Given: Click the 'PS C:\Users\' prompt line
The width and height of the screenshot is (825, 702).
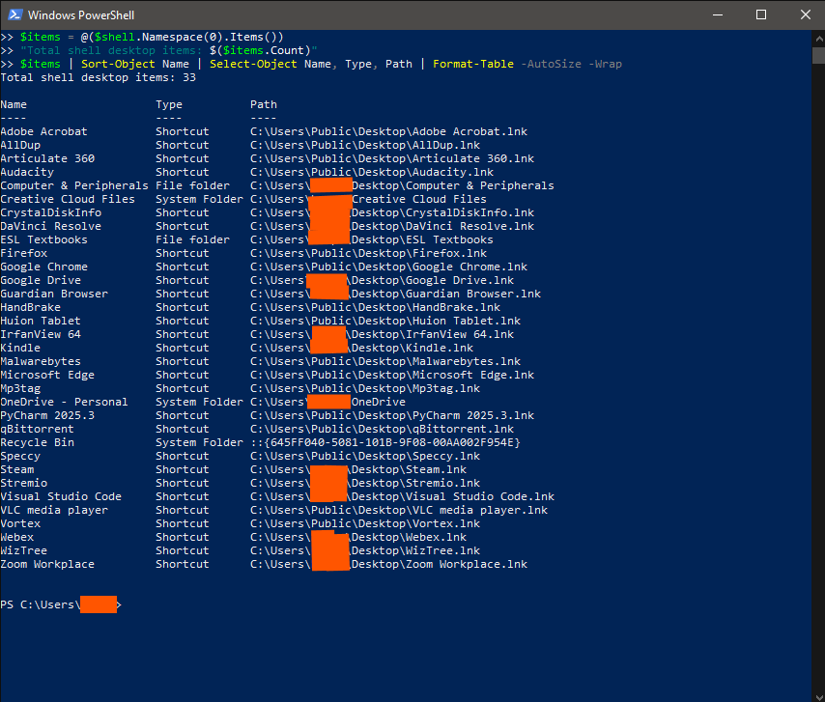Looking at the screenshot, I should point(61,604).
